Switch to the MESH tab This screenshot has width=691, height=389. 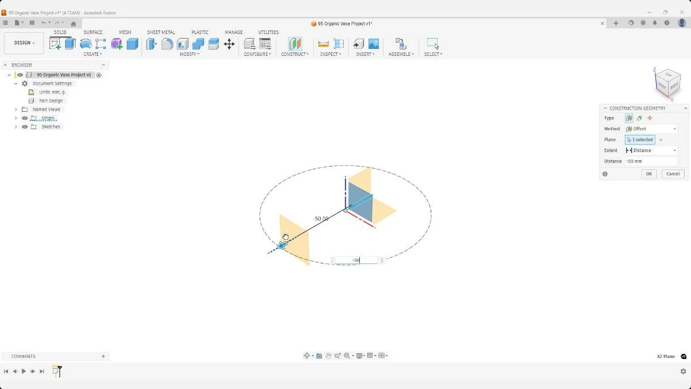[x=125, y=32]
